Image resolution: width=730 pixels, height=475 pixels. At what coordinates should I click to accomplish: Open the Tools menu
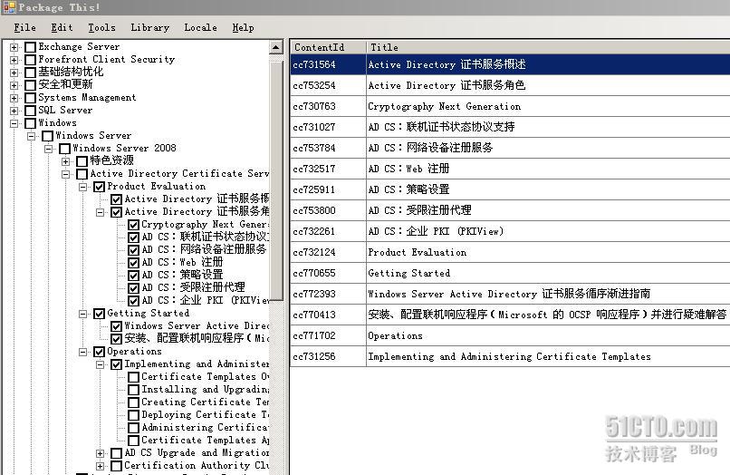point(101,28)
